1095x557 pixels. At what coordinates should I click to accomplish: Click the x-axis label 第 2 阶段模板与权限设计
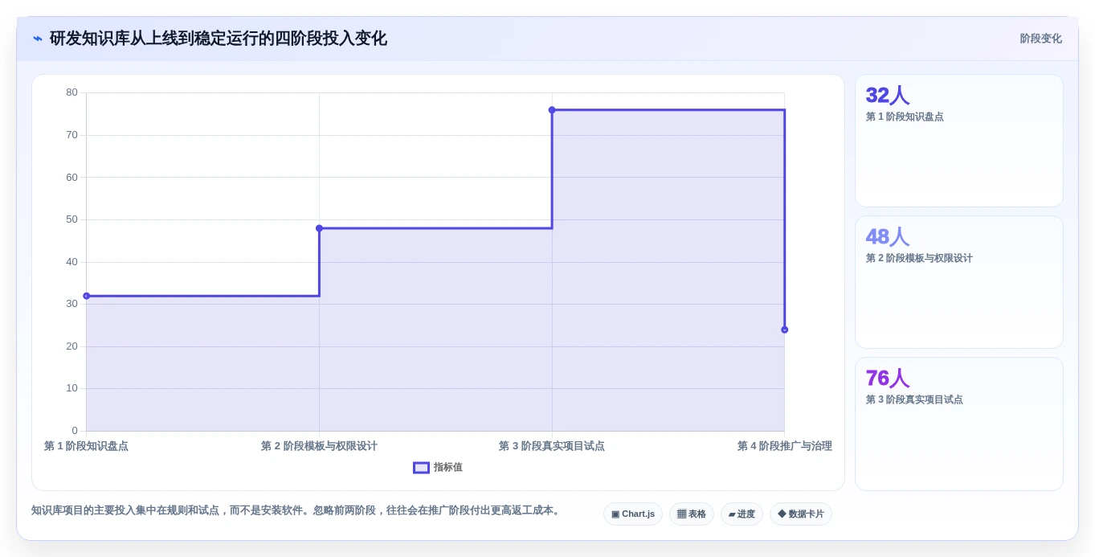pos(319,446)
